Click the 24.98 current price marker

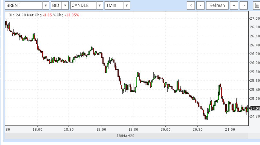255,108
